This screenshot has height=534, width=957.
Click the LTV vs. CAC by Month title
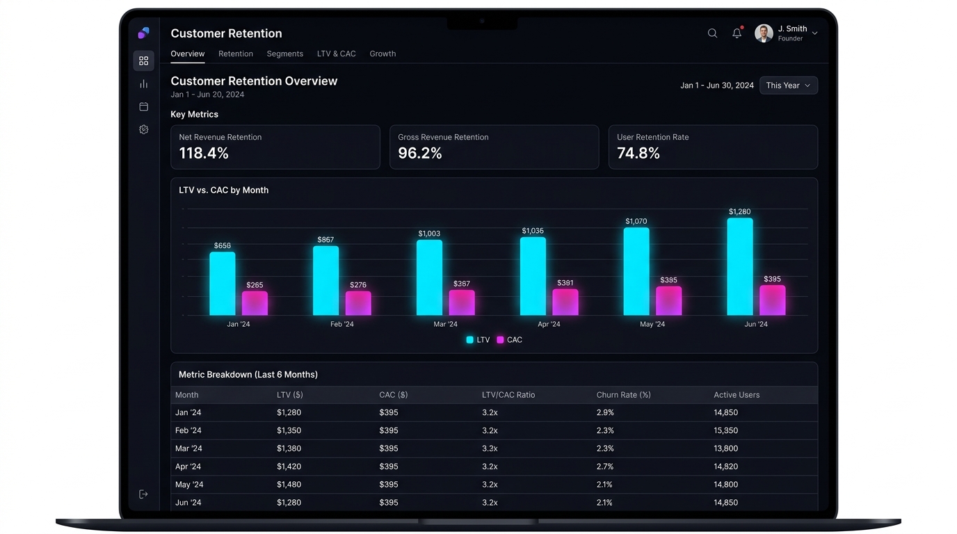224,190
